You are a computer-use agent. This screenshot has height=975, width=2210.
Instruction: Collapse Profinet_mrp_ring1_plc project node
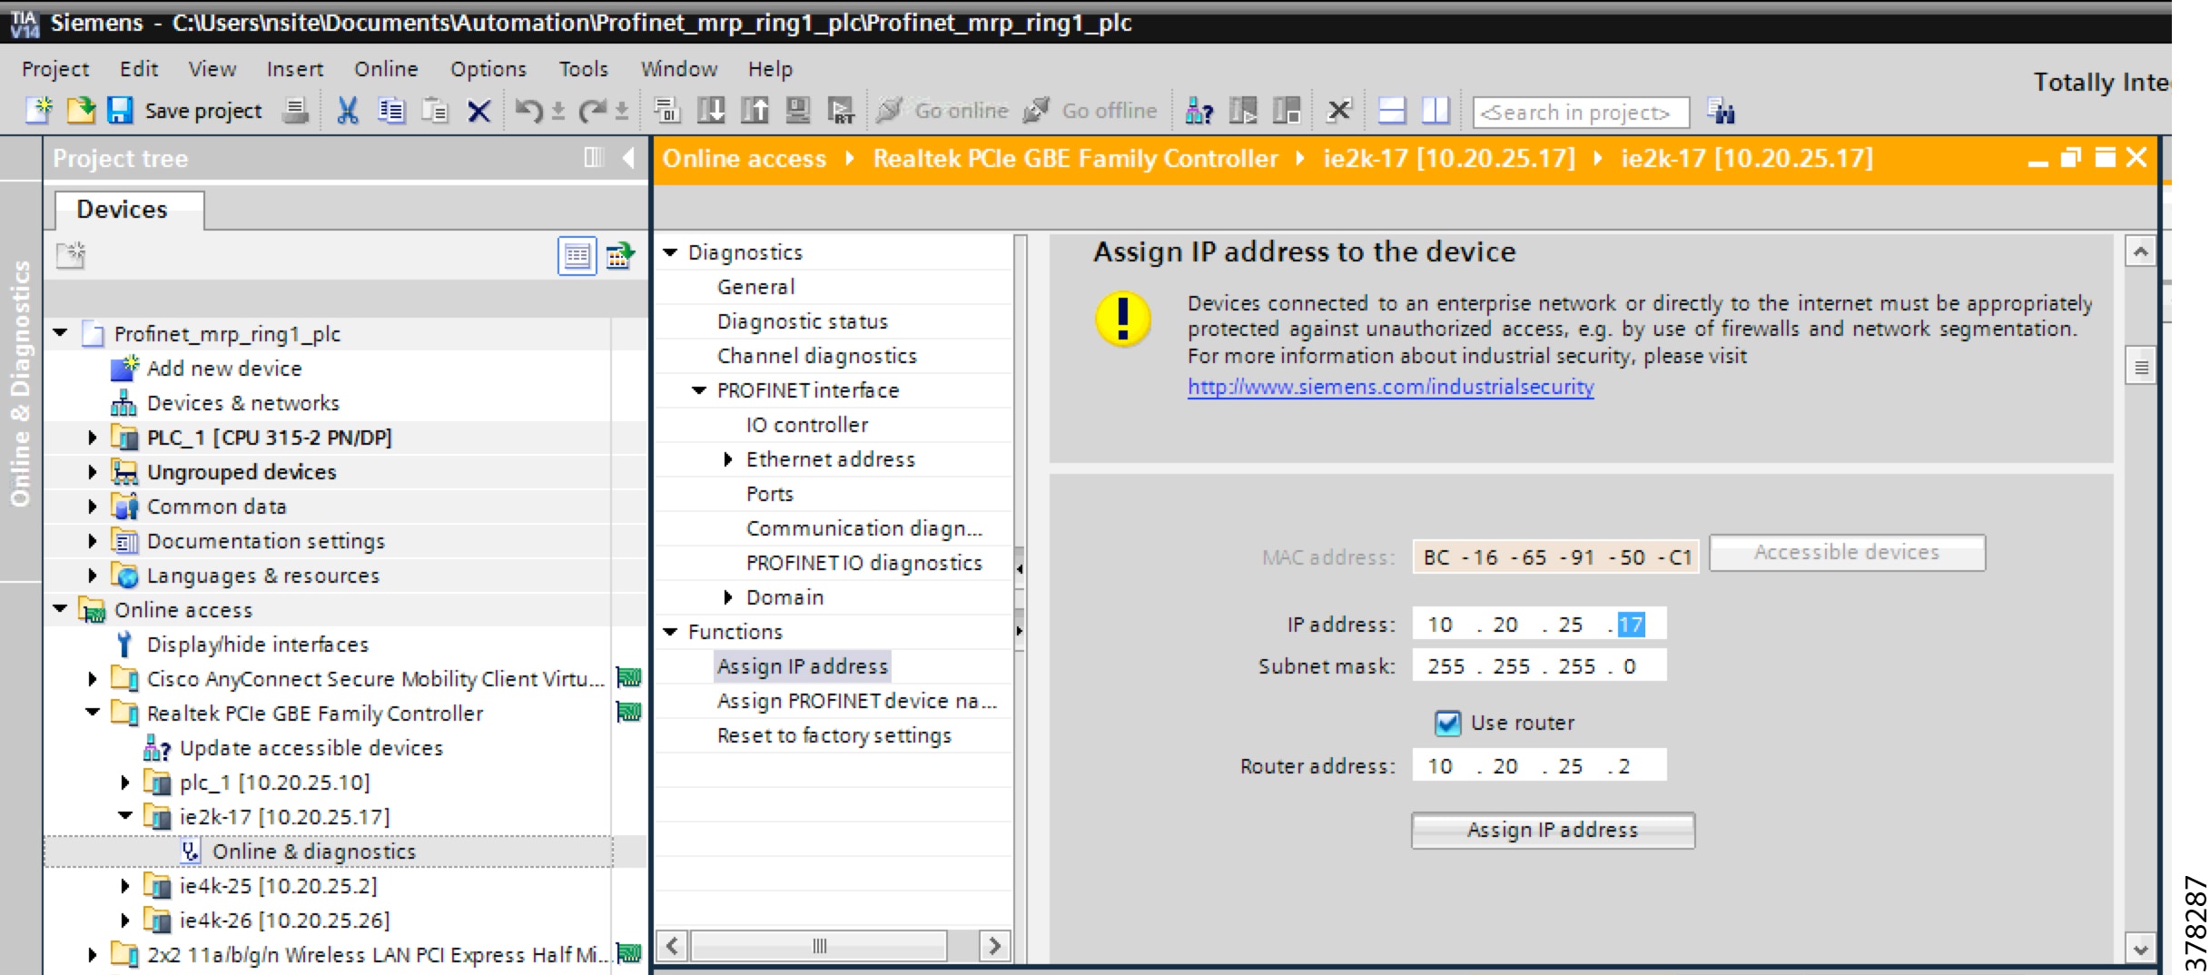[61, 333]
